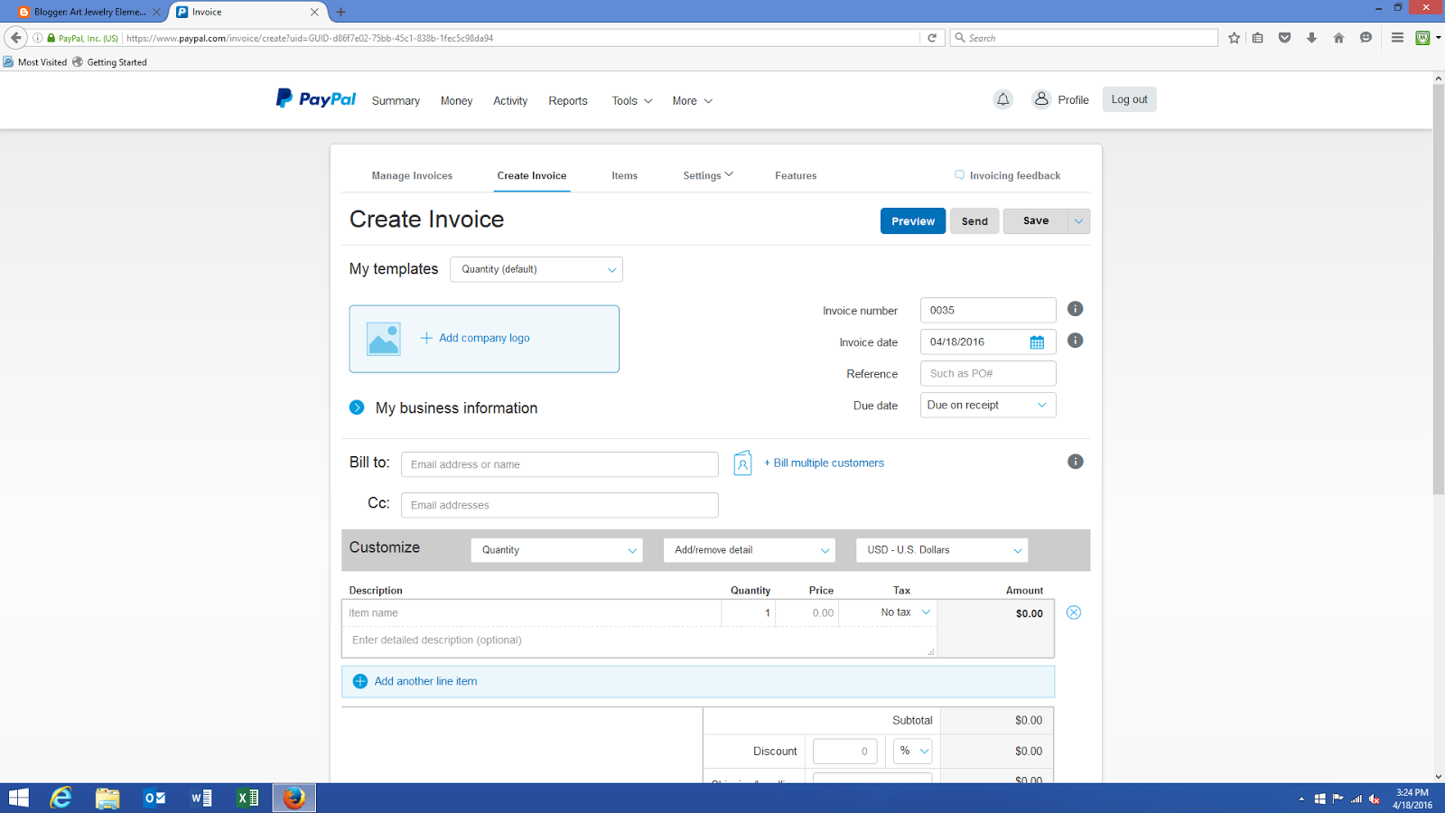Open the Save button dropdown arrow
Image resolution: width=1445 pixels, height=813 pixels.
pos(1079,221)
